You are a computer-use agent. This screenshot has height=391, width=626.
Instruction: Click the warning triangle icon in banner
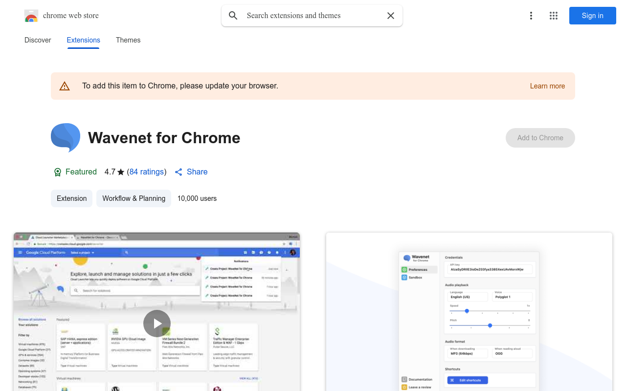65,86
